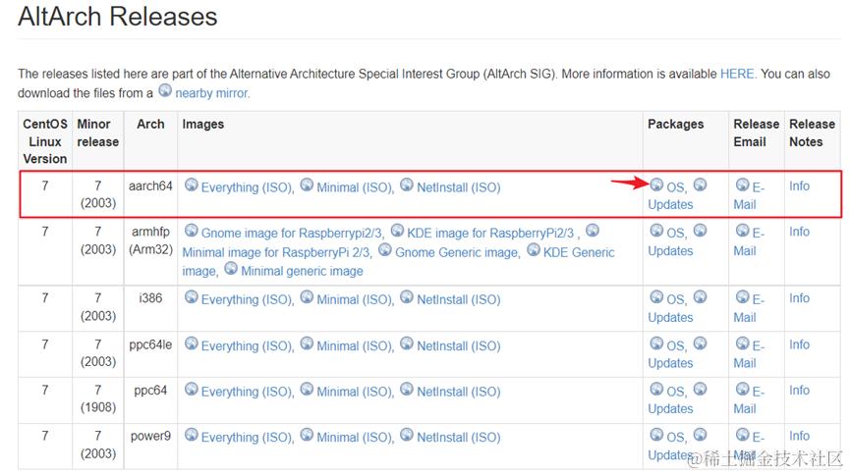850x475 pixels.
Task: Select the power9 arch cell
Action: pos(150,447)
